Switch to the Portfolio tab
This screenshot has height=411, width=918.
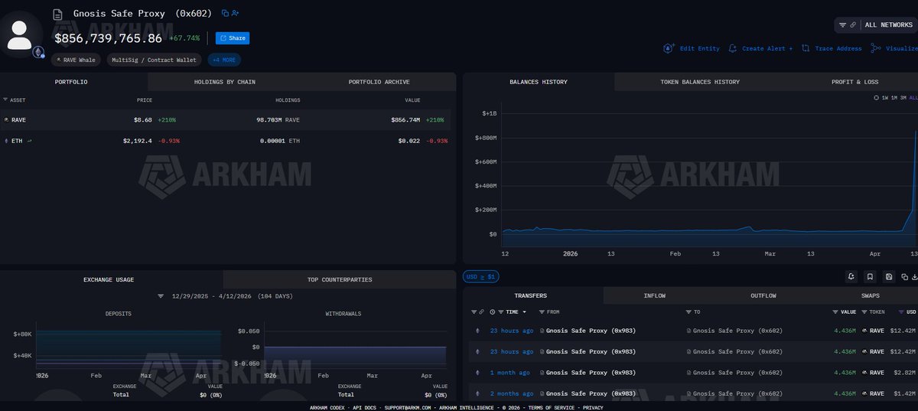[x=74, y=82]
